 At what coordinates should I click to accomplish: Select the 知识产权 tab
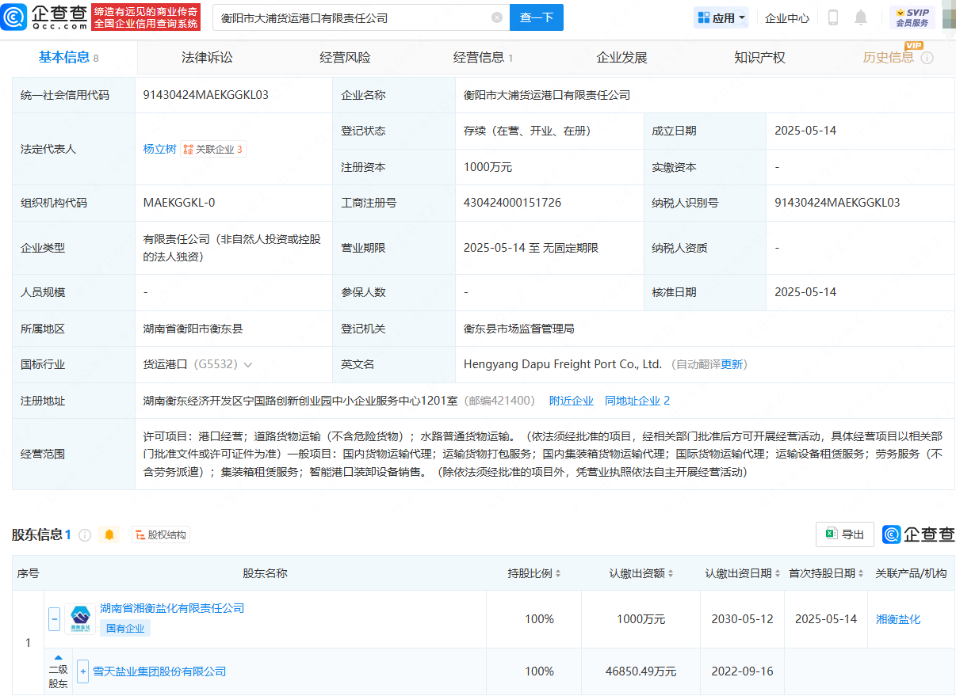click(759, 57)
